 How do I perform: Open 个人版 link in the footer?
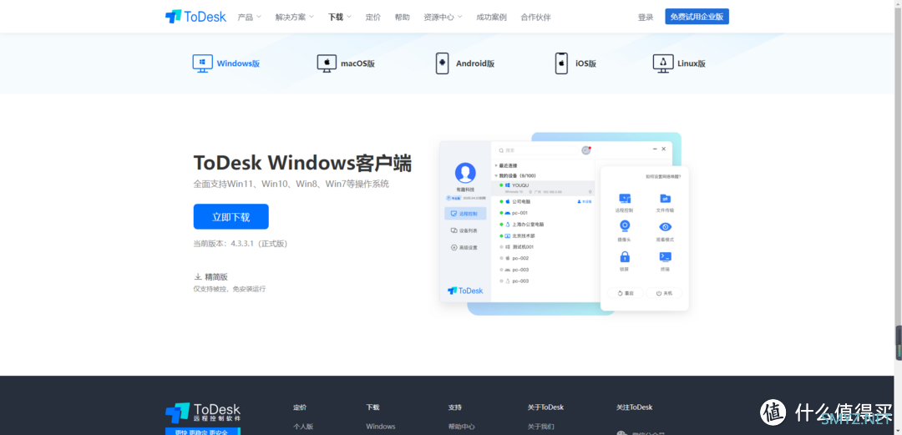click(x=303, y=427)
